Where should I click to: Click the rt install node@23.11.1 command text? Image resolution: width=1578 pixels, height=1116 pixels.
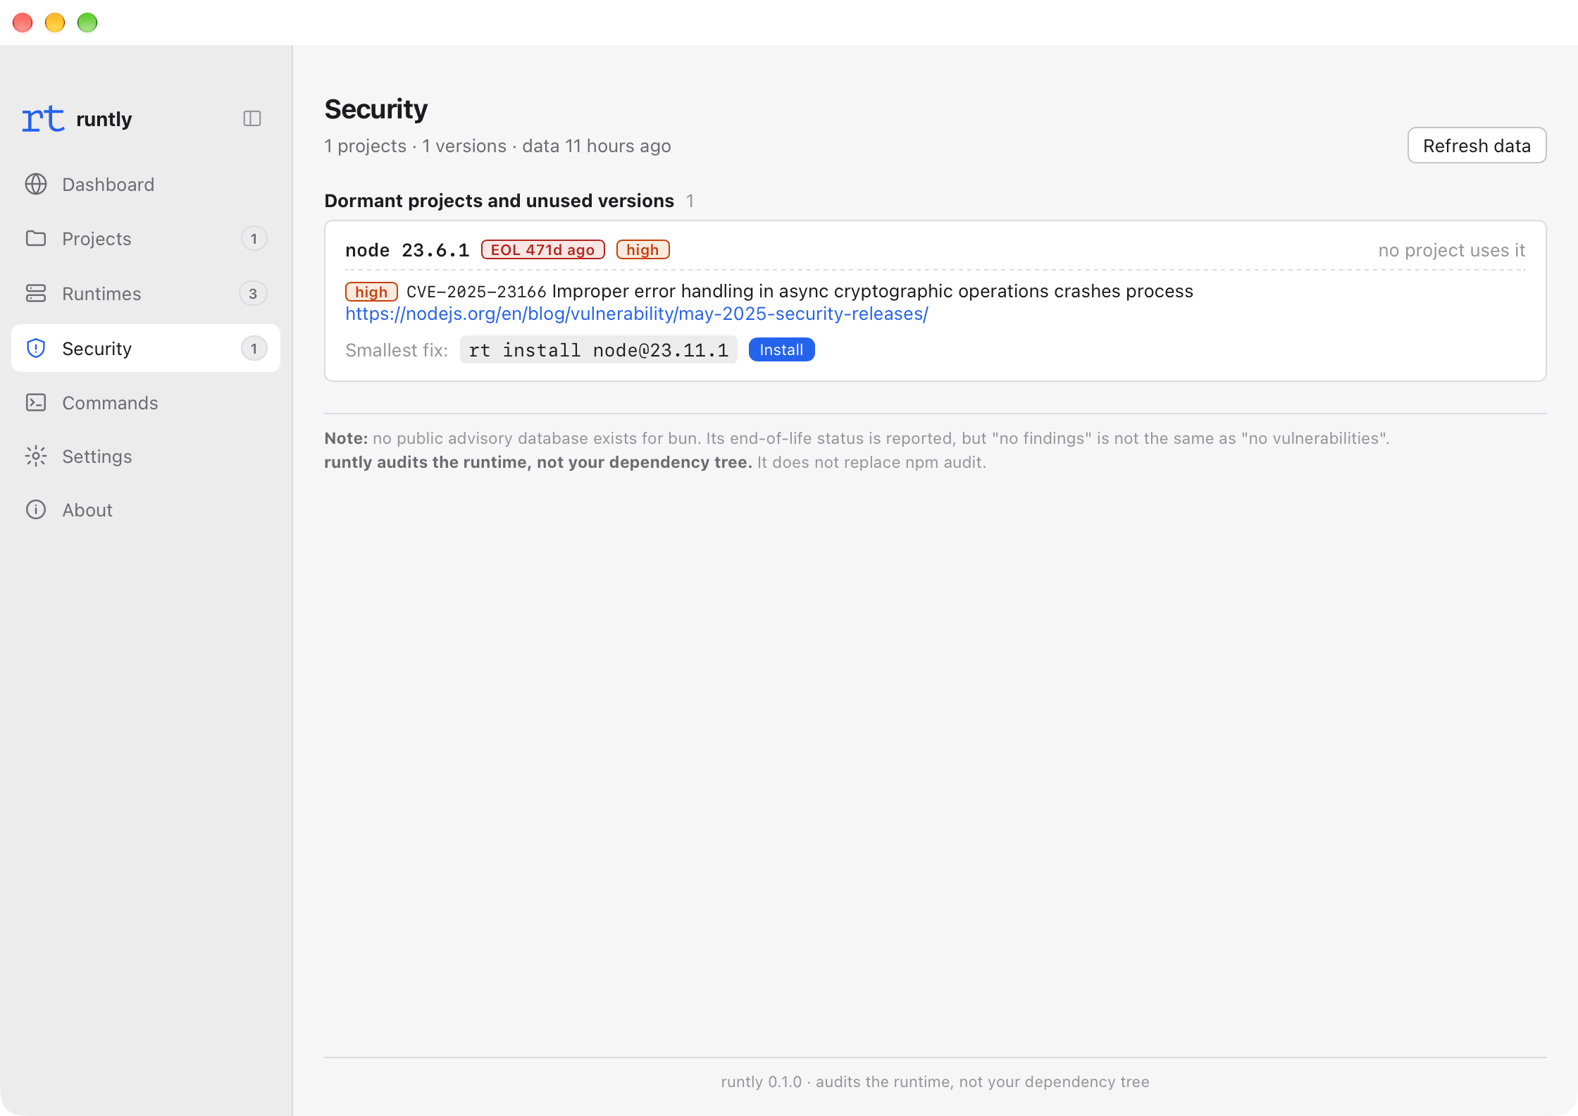click(598, 349)
